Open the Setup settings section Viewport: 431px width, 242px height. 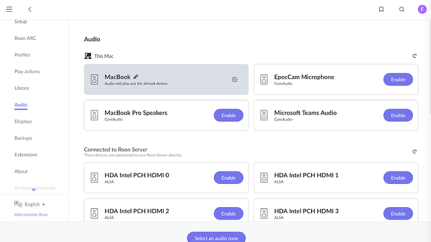click(x=21, y=21)
